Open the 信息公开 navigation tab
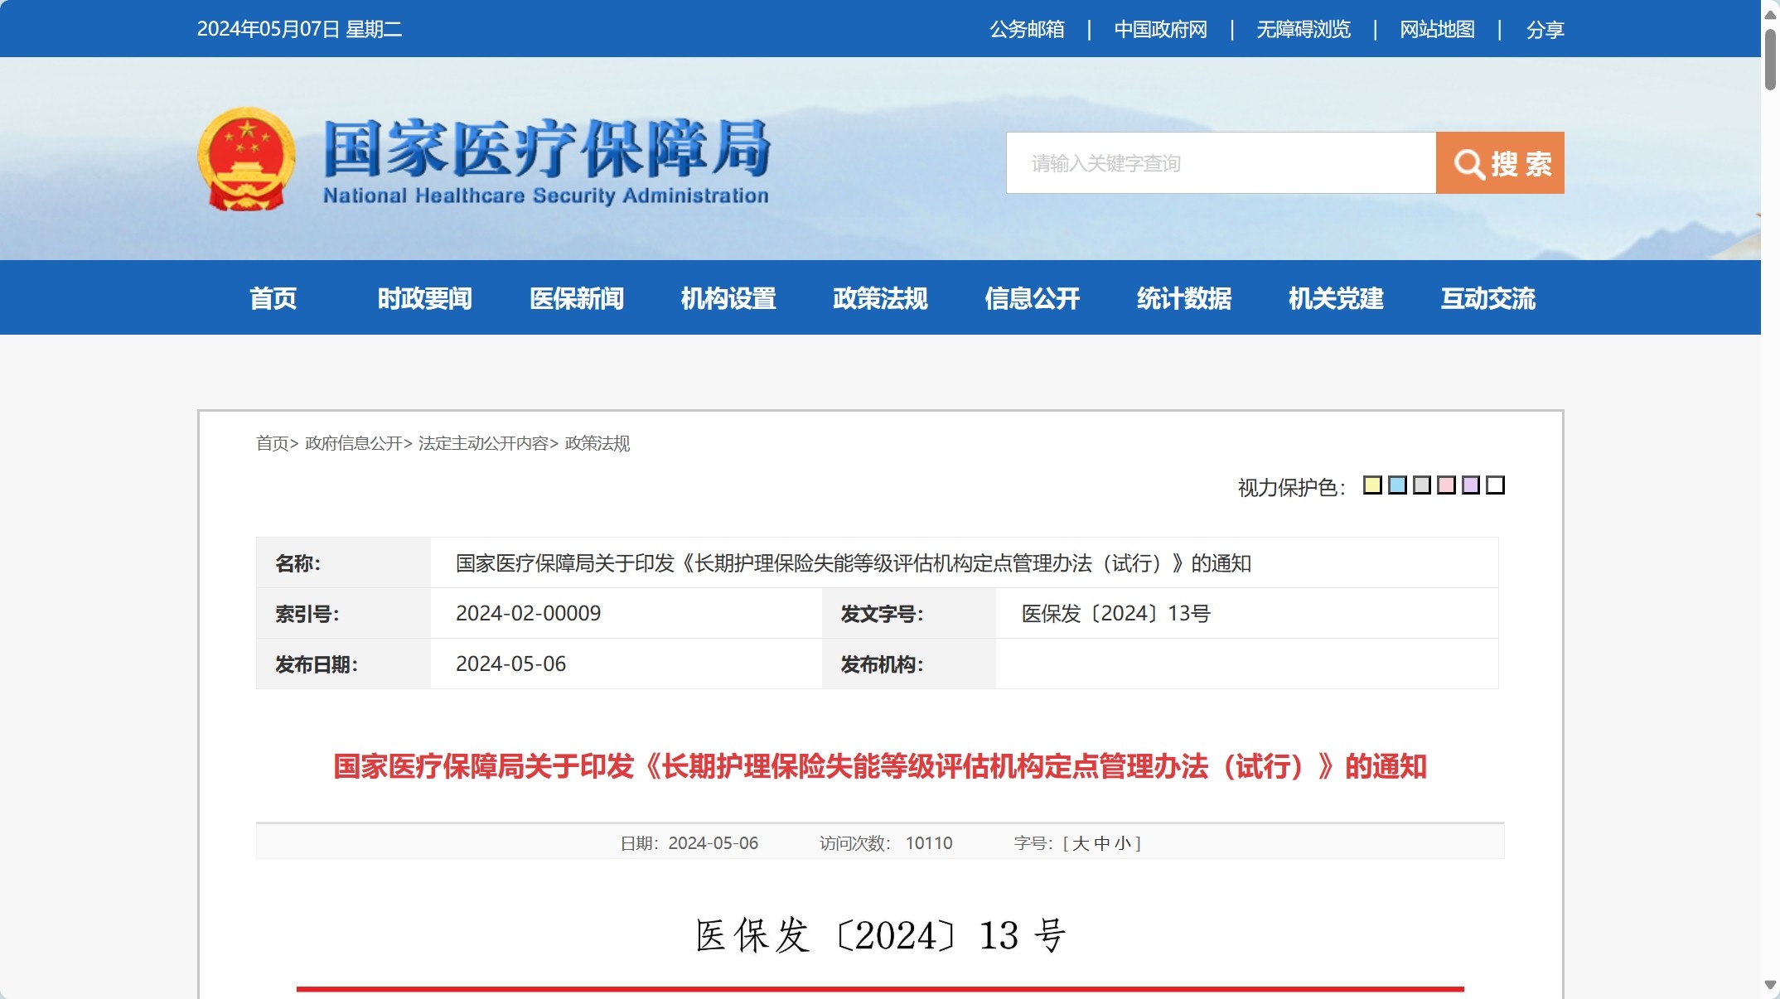Viewport: 1780px width, 999px height. 1032,298
